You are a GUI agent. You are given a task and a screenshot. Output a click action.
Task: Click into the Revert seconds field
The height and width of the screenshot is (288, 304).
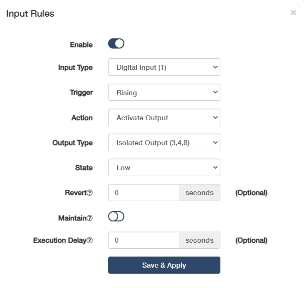click(x=143, y=193)
